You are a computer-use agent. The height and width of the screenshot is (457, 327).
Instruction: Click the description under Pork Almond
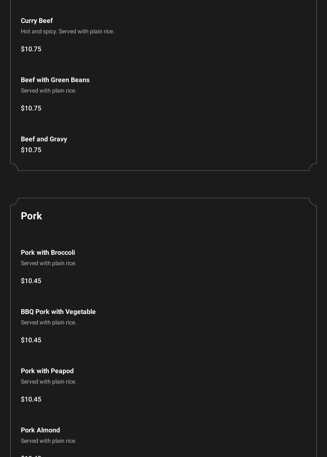pos(48,441)
